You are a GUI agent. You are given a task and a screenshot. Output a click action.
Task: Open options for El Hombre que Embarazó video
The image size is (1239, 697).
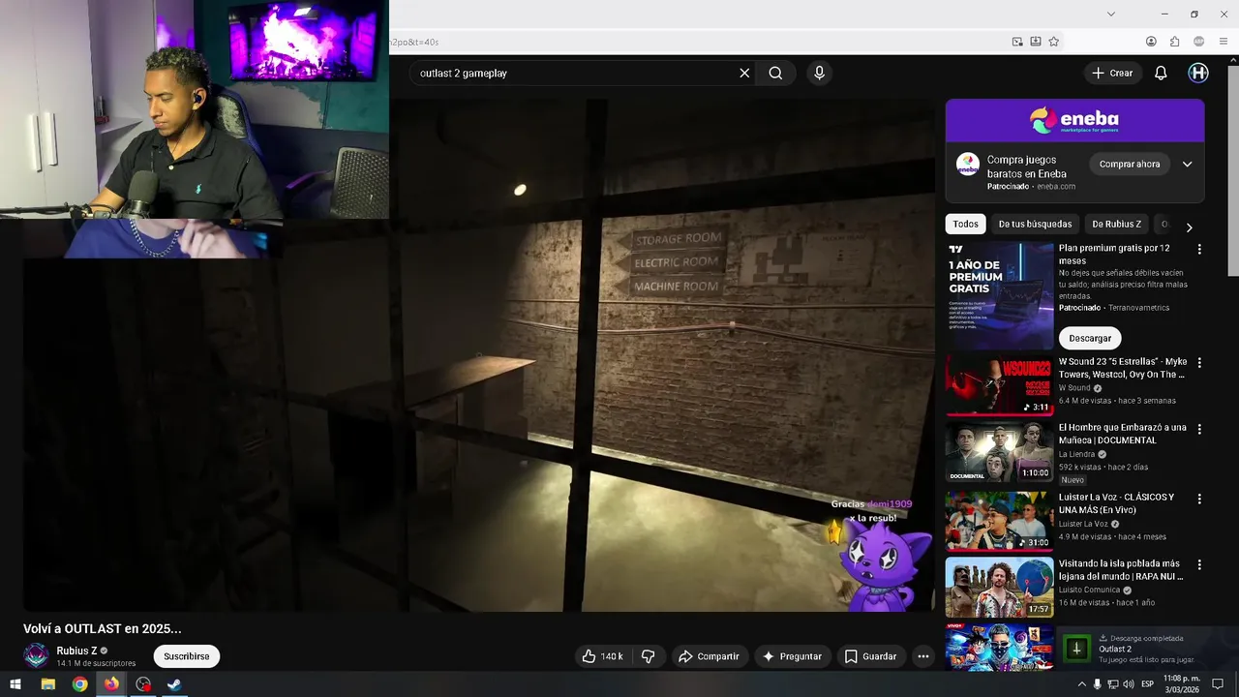1199,429
